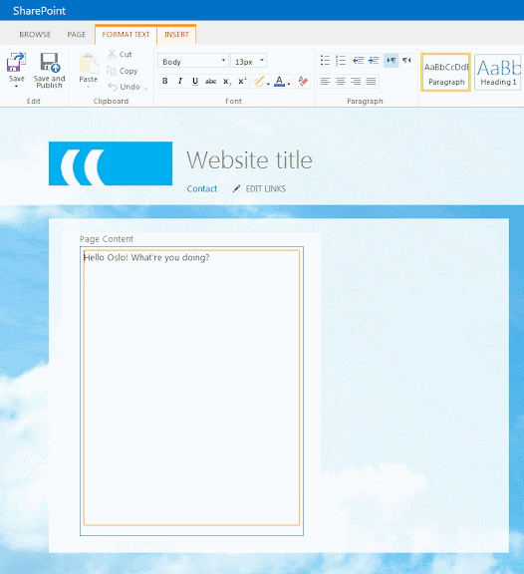This screenshot has width=524, height=574.
Task: Open font color dropdown arrow
Action: [x=289, y=84]
